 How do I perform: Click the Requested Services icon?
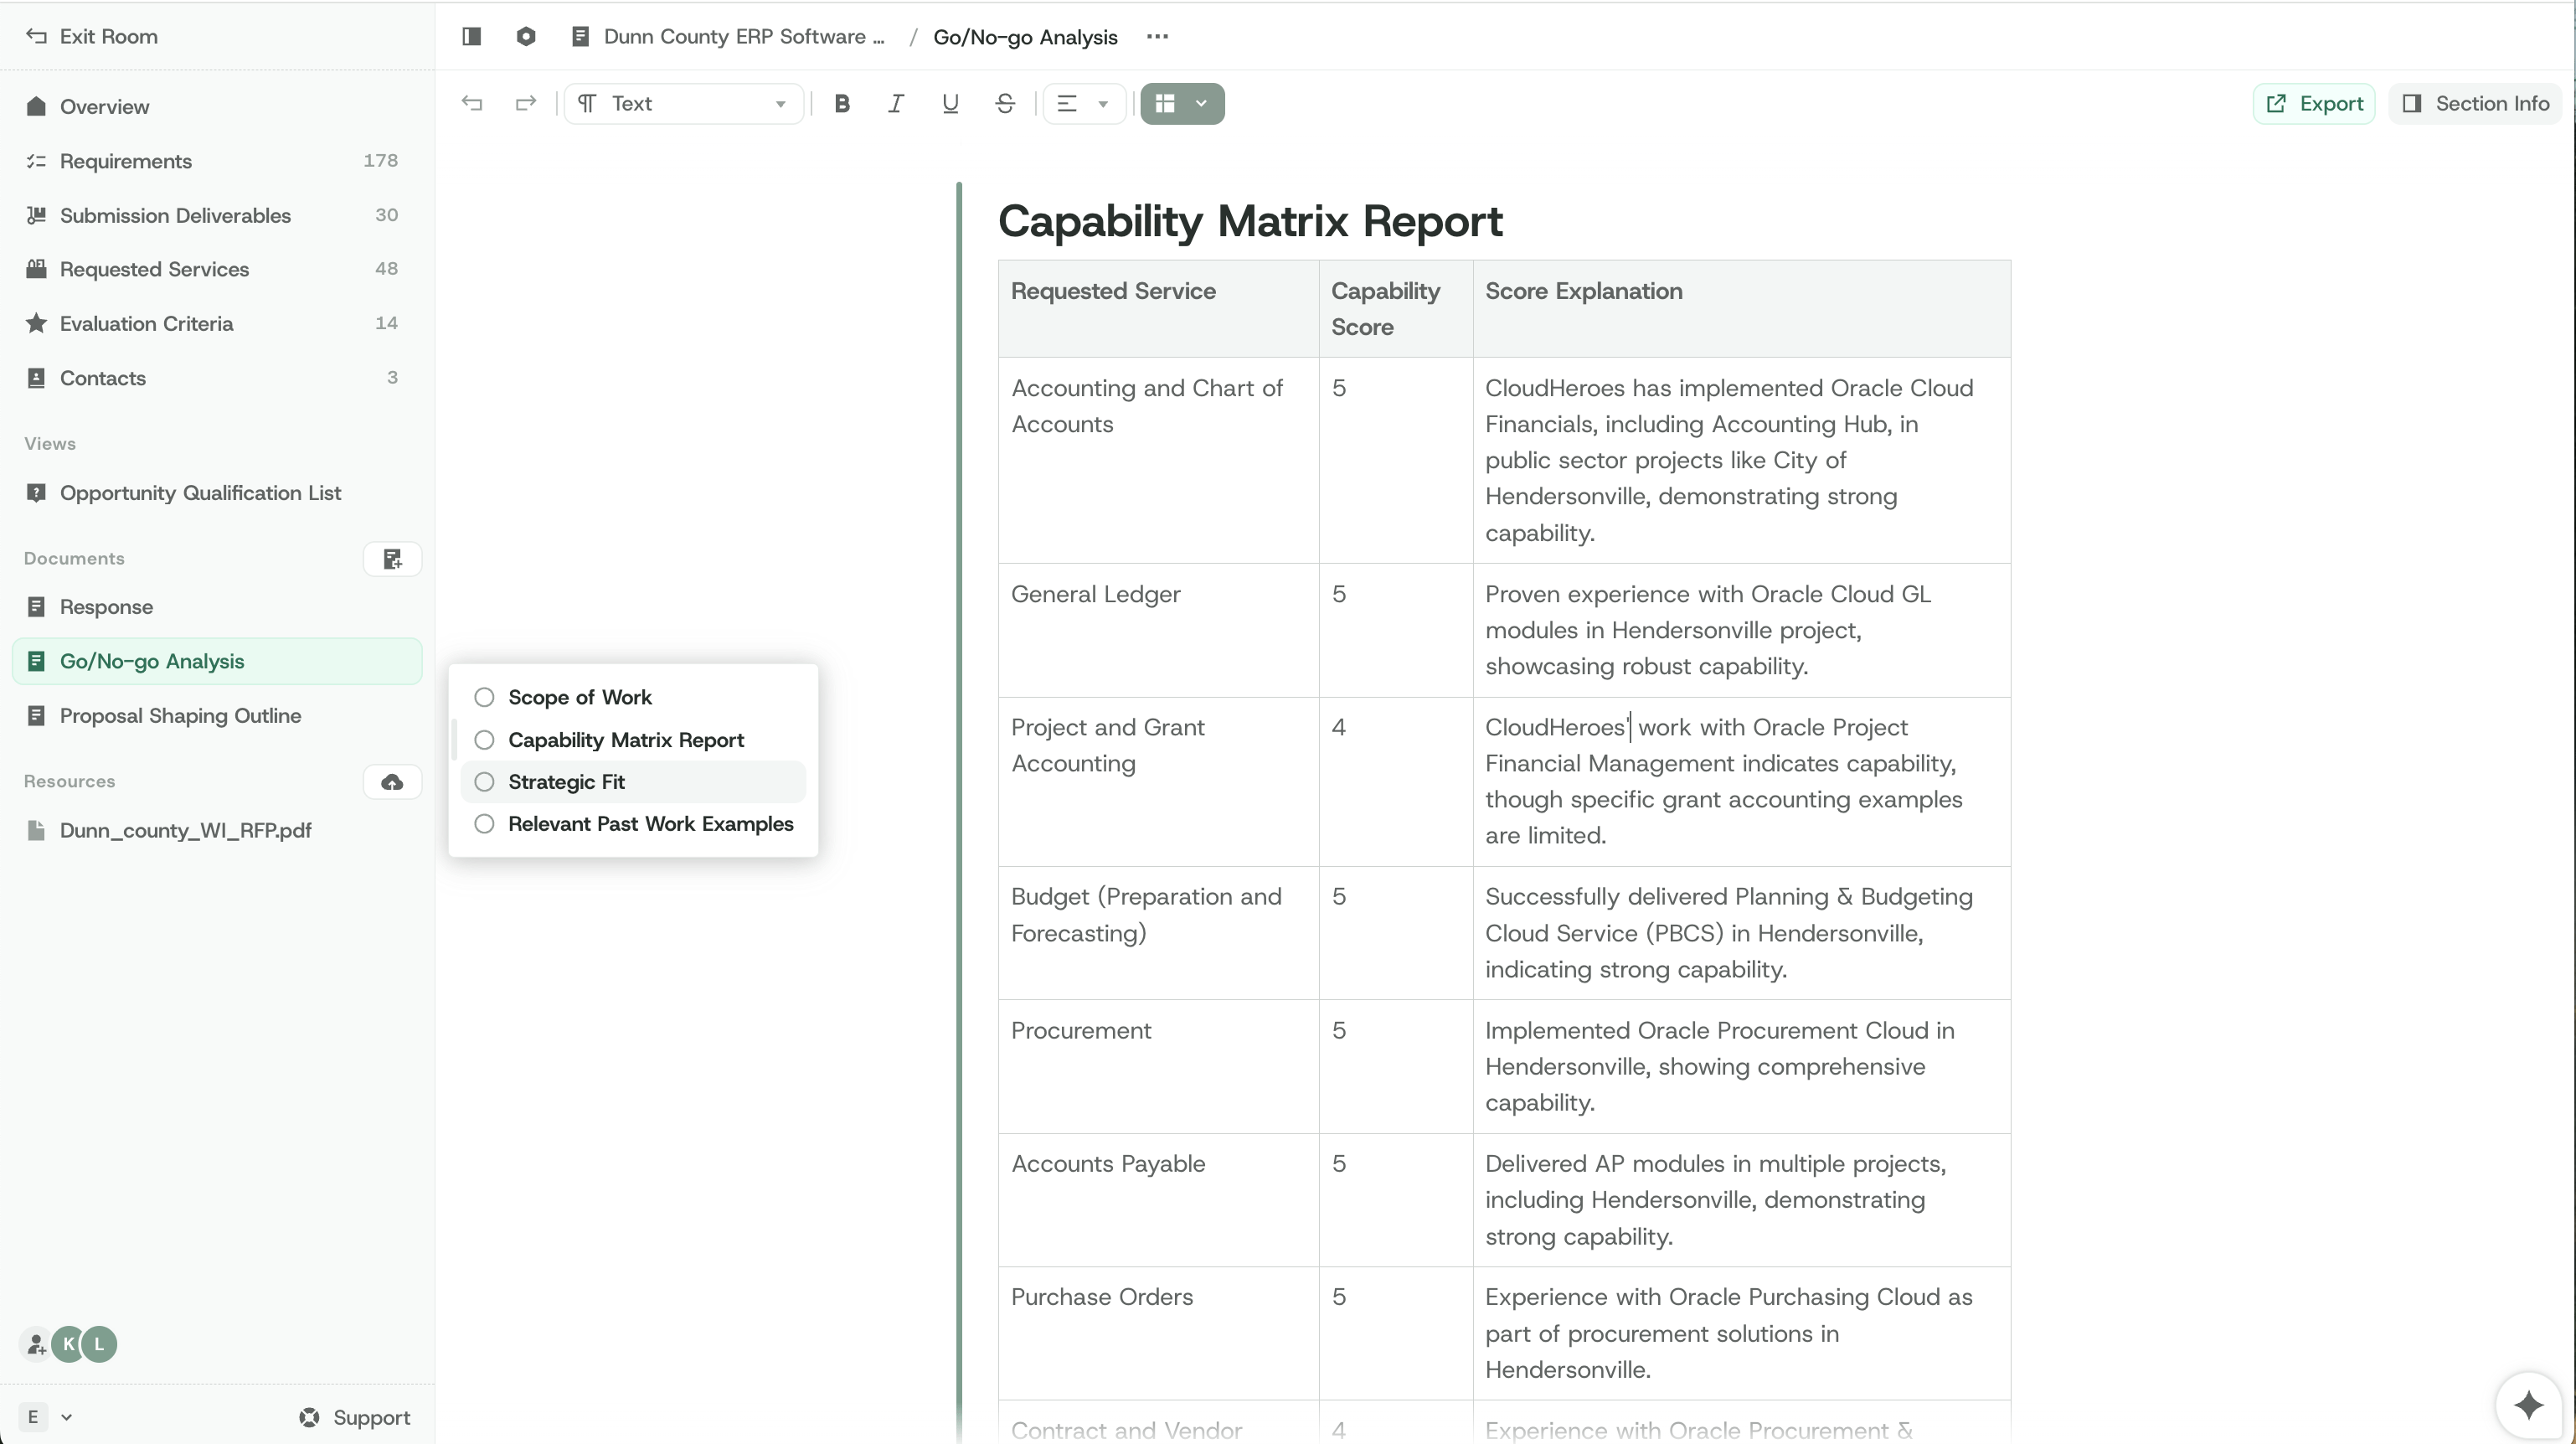[x=36, y=270]
